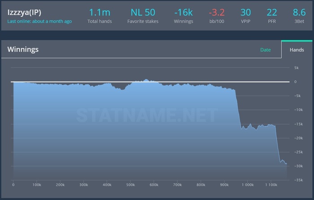314x200 pixels.
Task: Click the graph plateau at -15k
Action: [x=258, y=126]
